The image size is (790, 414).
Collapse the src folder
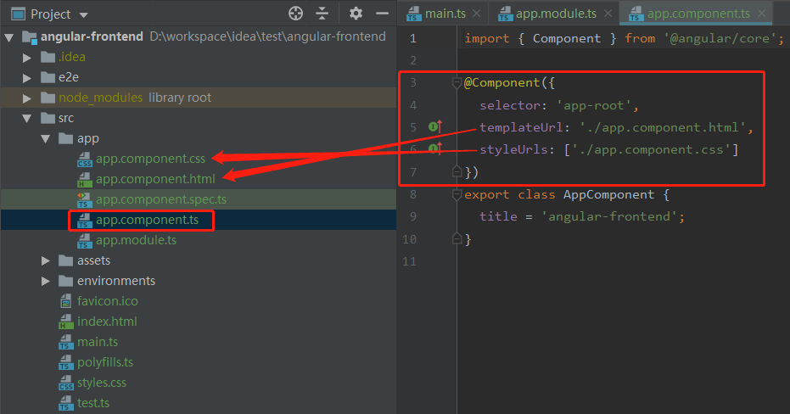[x=27, y=119]
